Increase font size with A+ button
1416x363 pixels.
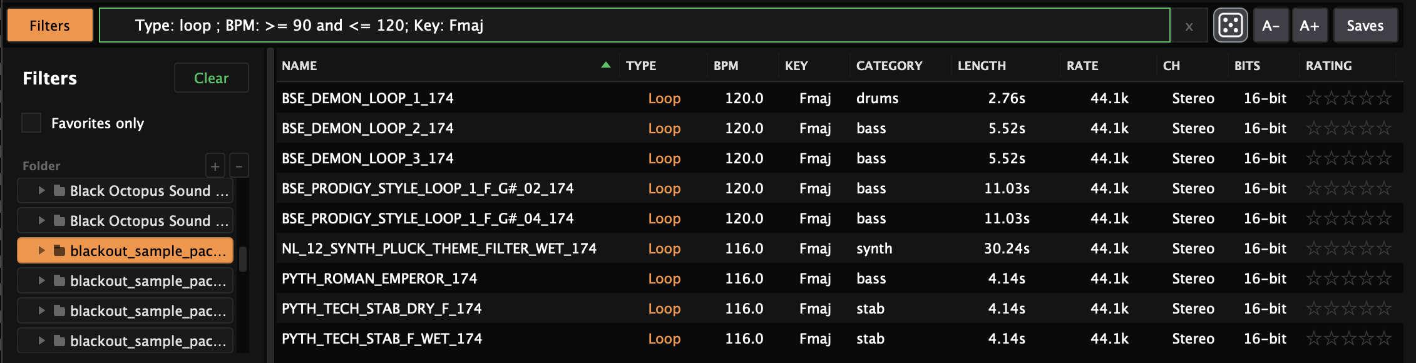pyautogui.click(x=1310, y=26)
